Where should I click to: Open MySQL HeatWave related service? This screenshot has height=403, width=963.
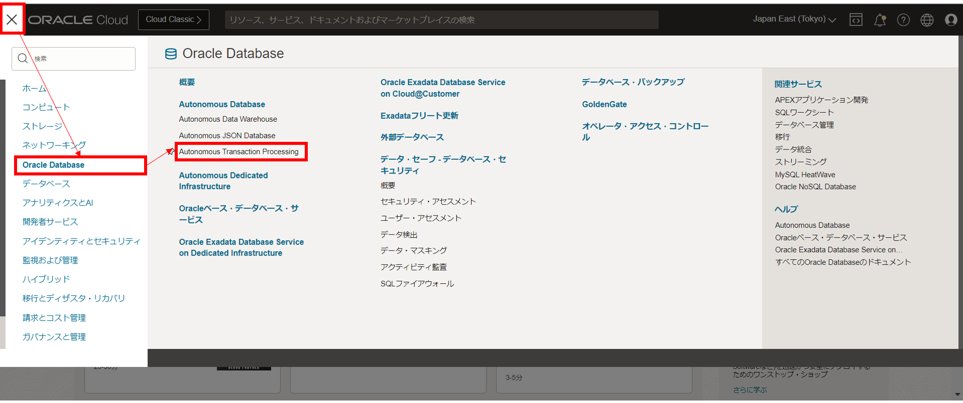(805, 174)
